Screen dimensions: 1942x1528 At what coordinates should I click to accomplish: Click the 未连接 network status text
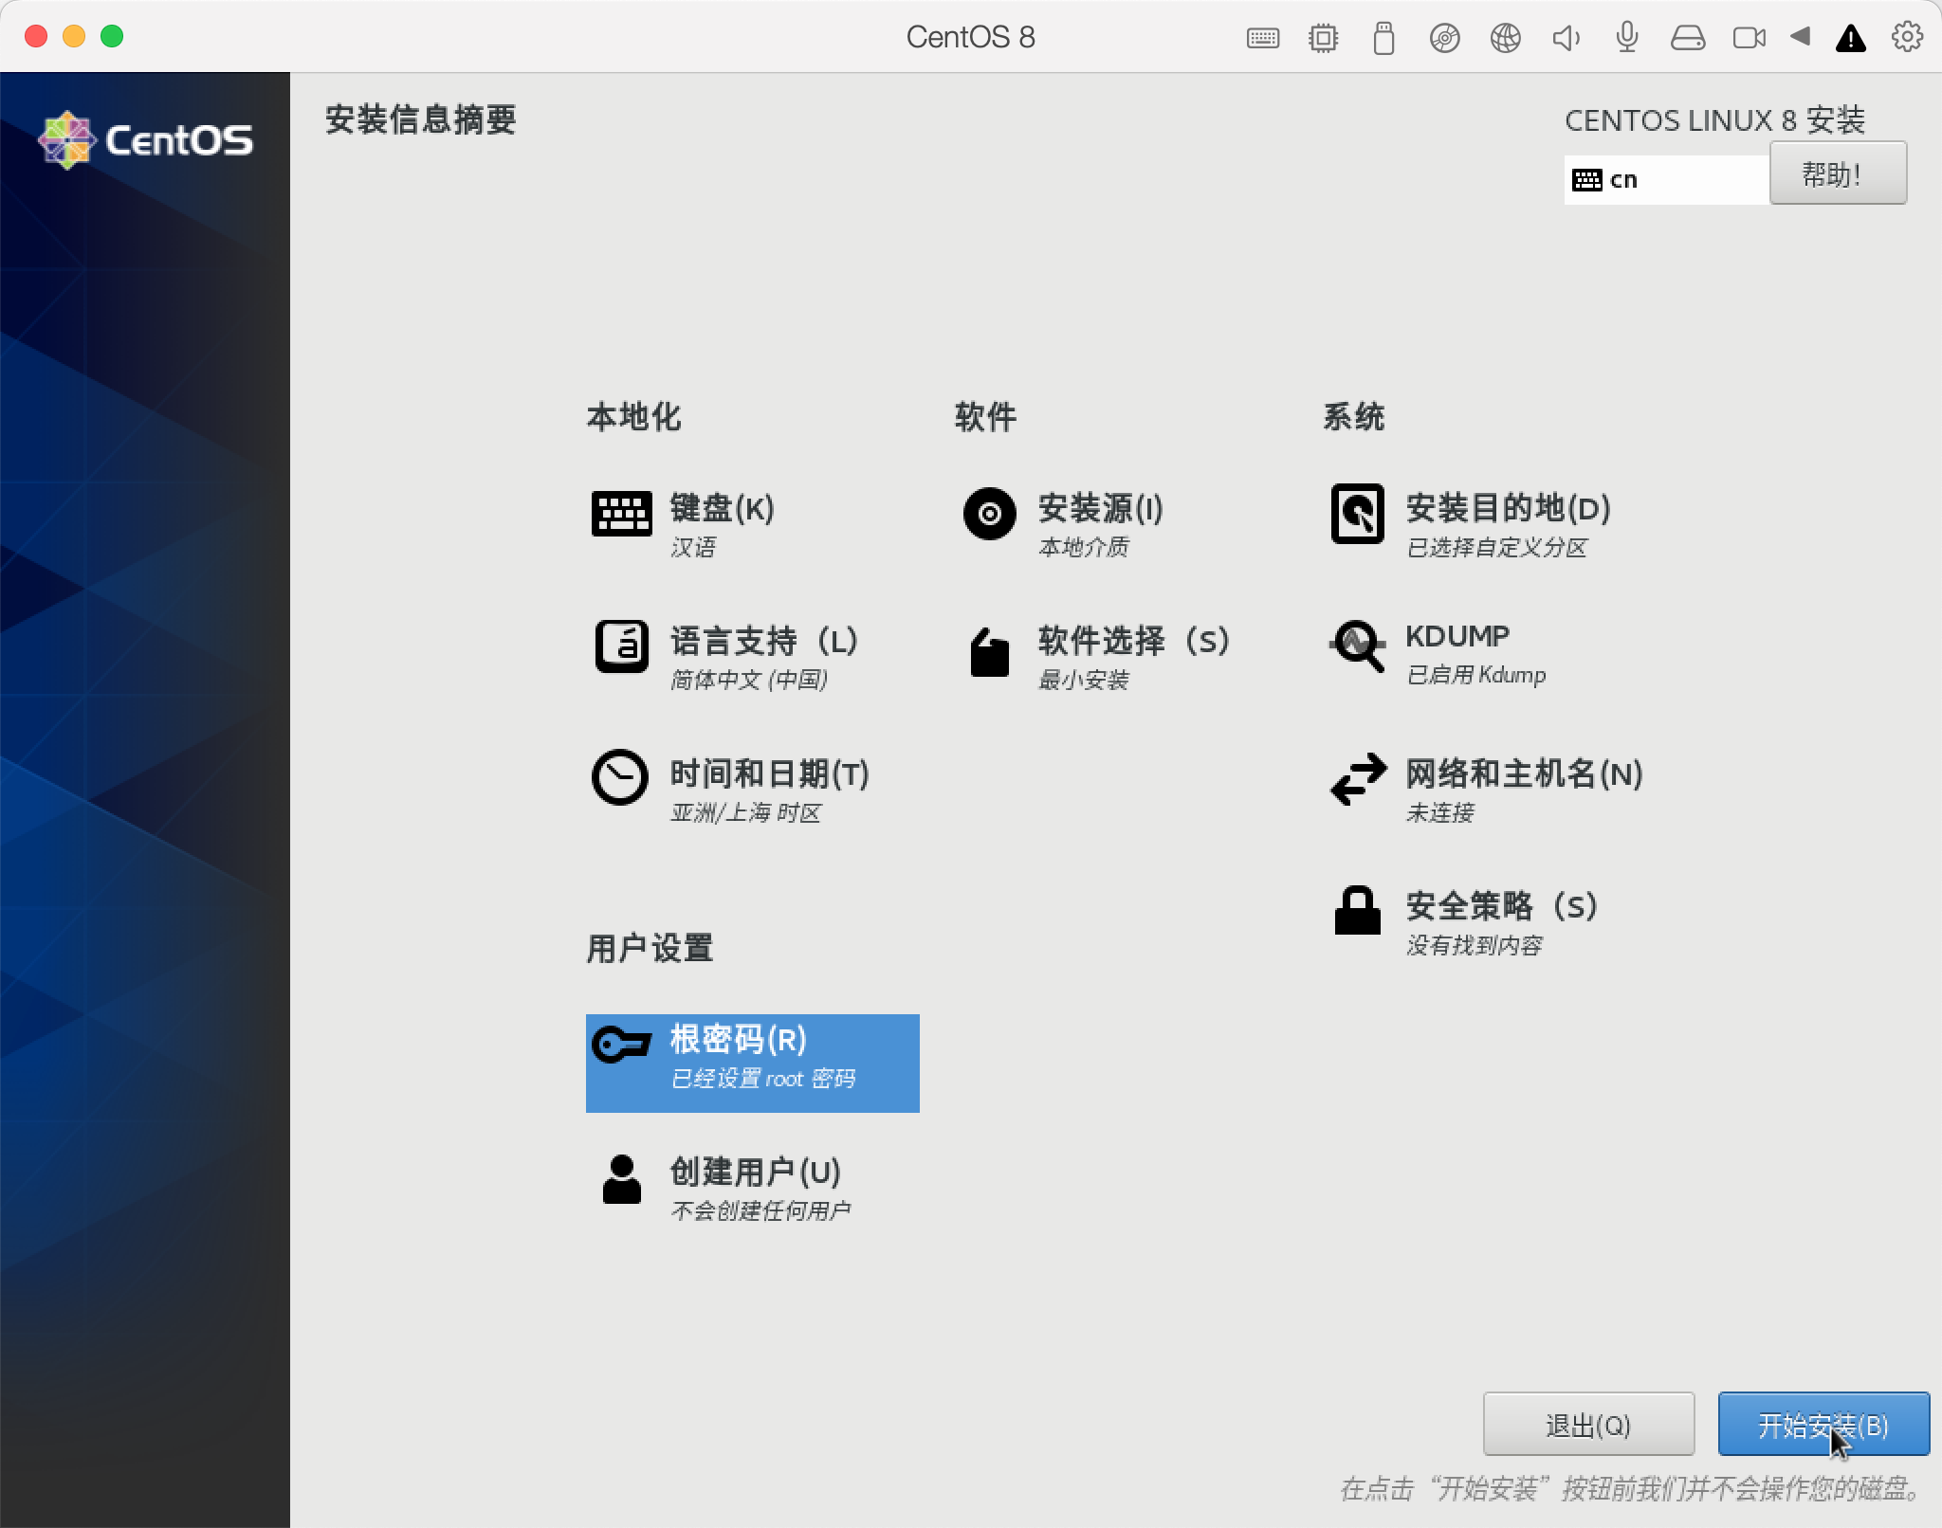[1439, 813]
